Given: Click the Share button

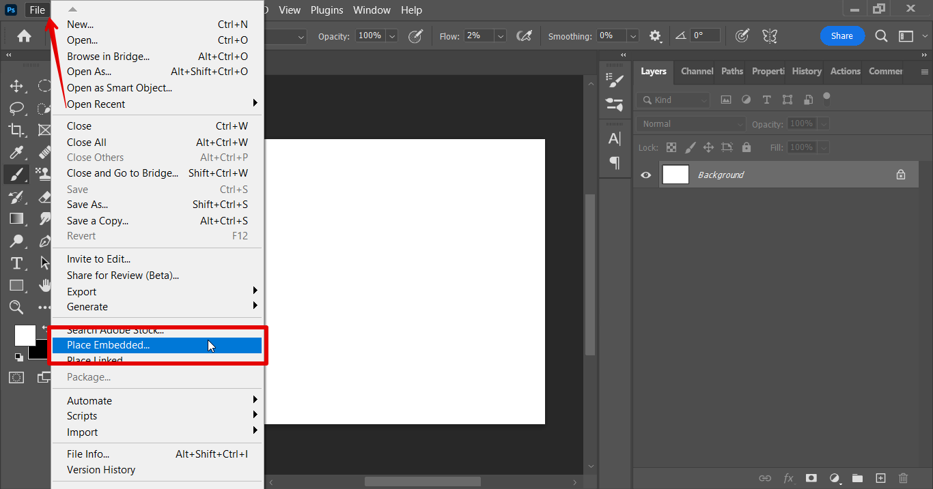Looking at the screenshot, I should (842, 36).
